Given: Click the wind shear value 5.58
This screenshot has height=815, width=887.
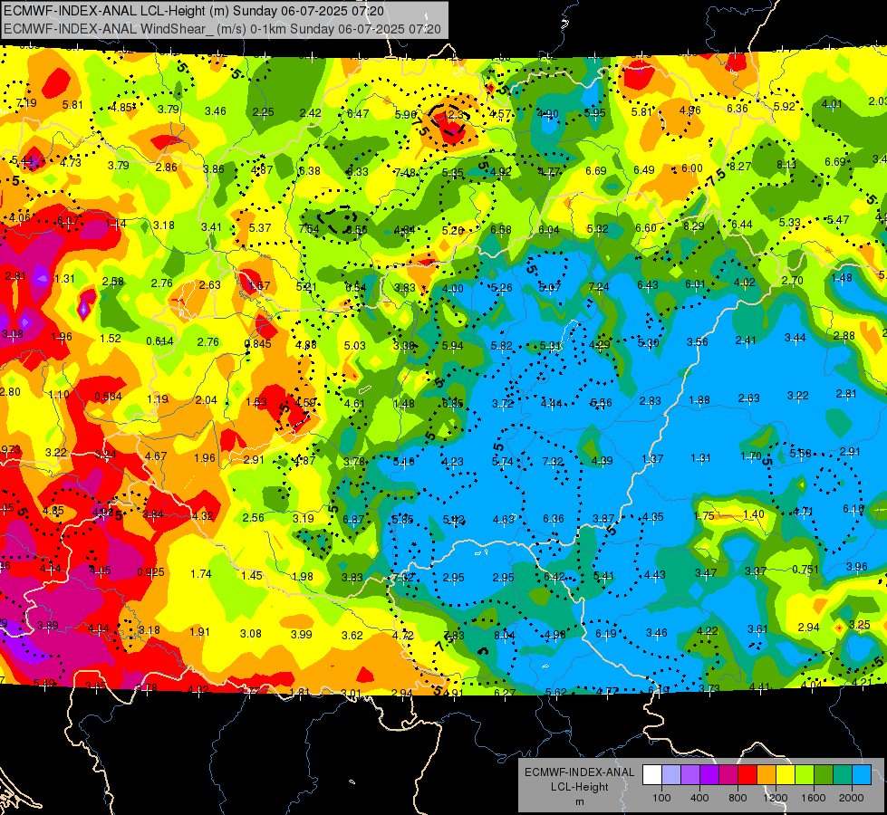Looking at the screenshot, I should 800,453.
